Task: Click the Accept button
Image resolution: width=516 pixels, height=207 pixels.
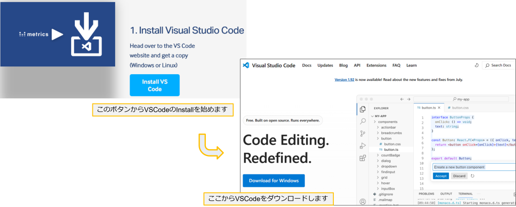Action: point(441,176)
